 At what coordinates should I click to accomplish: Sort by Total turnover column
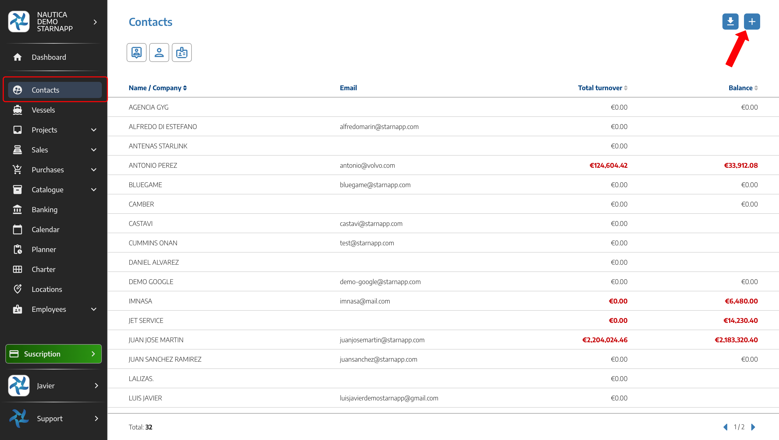603,88
